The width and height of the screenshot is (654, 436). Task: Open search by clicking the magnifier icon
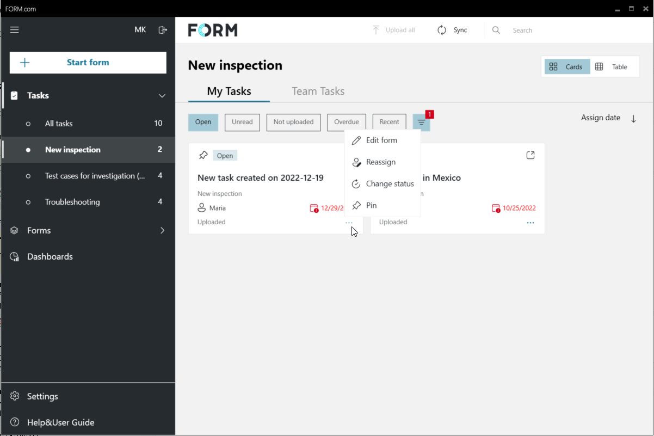tap(496, 30)
